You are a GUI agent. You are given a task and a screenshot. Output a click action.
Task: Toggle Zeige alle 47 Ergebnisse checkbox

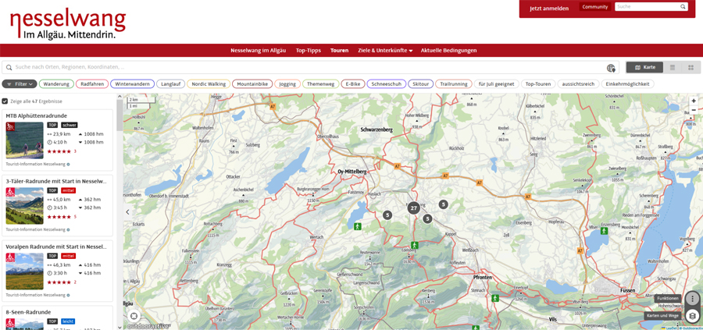tap(5, 101)
